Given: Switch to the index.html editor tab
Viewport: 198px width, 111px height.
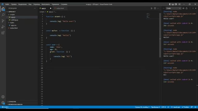Looking at the screenshot, I should pyautogui.click(x=60, y=8).
